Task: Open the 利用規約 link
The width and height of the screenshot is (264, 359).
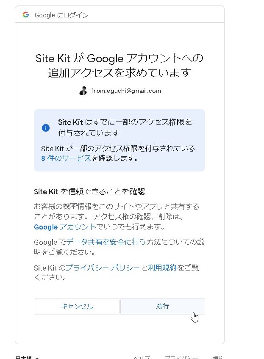Action: coord(162,268)
